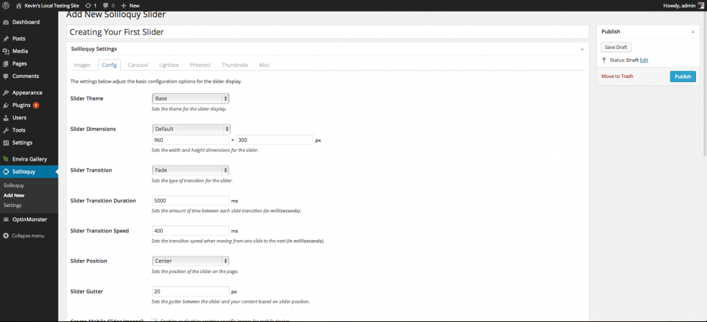The width and height of the screenshot is (707, 322).
Task: Switch to the Lightbox tab
Action: (x=168, y=65)
